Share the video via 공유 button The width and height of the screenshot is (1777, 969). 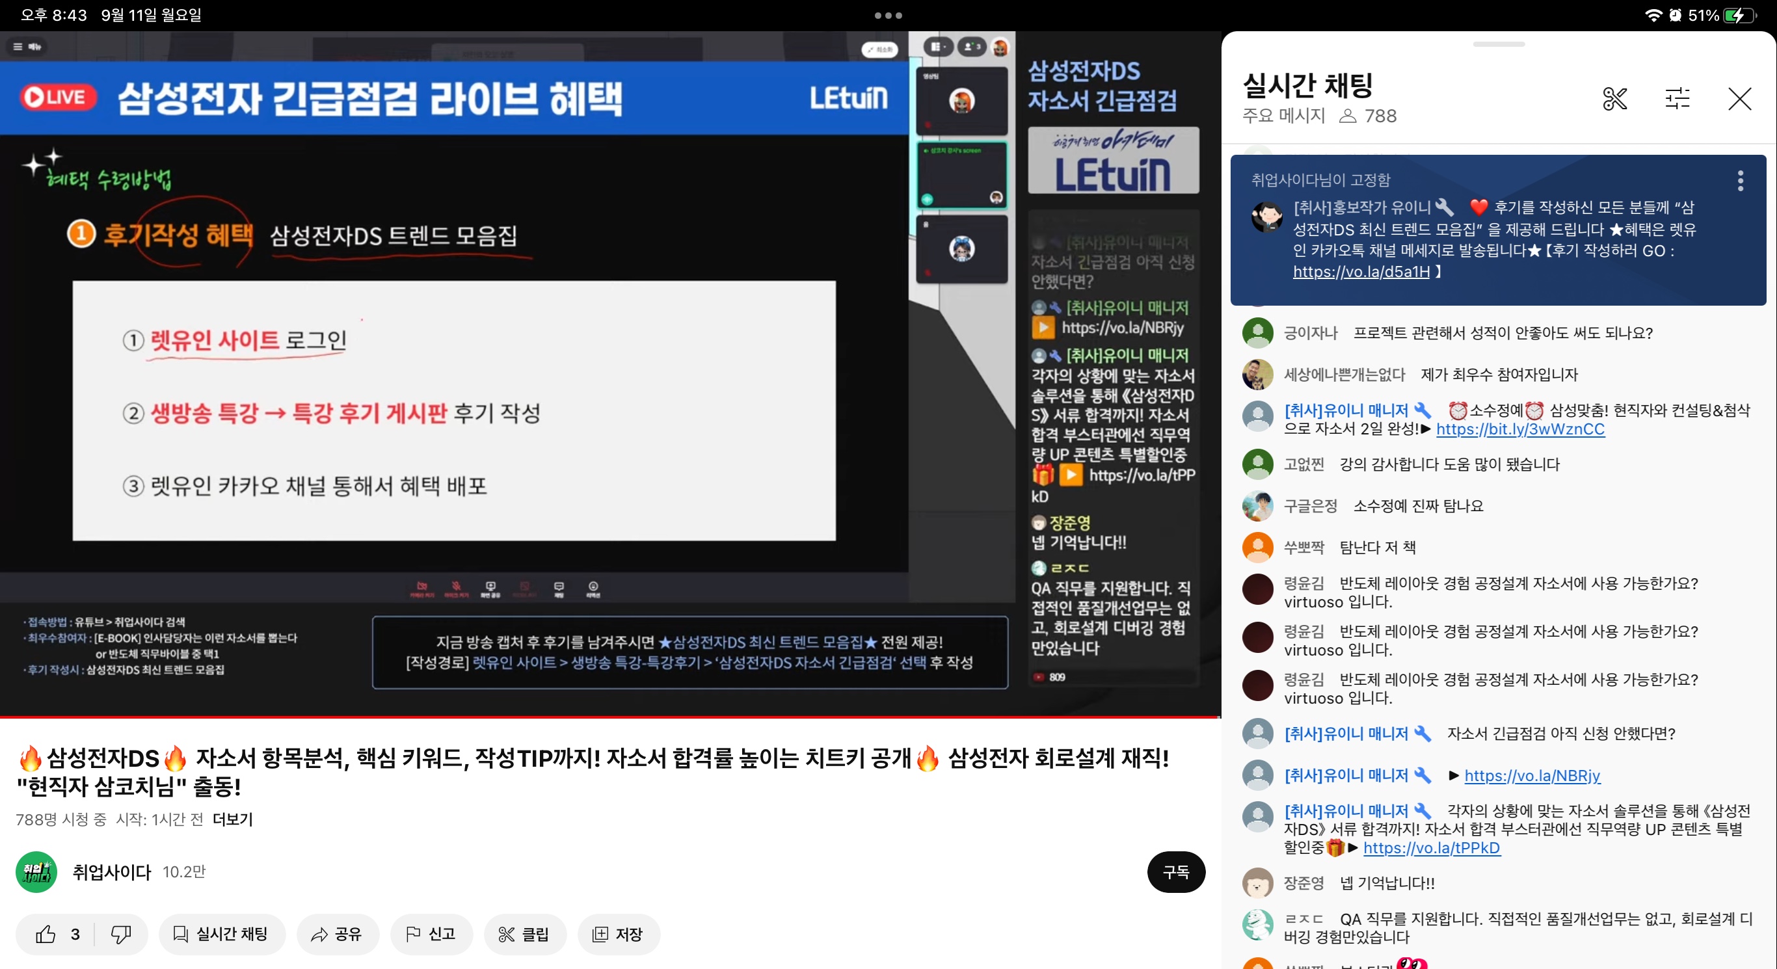(338, 935)
